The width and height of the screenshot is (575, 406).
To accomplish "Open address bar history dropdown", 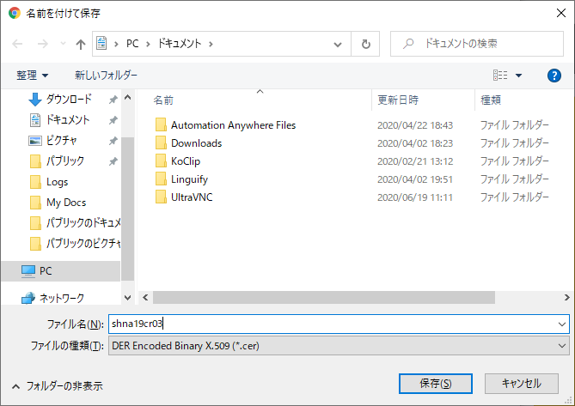I will point(338,45).
